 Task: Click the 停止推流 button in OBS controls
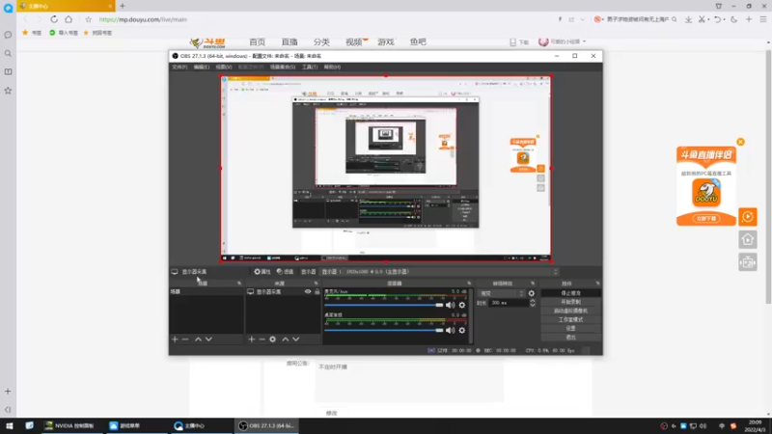pyautogui.click(x=570, y=293)
